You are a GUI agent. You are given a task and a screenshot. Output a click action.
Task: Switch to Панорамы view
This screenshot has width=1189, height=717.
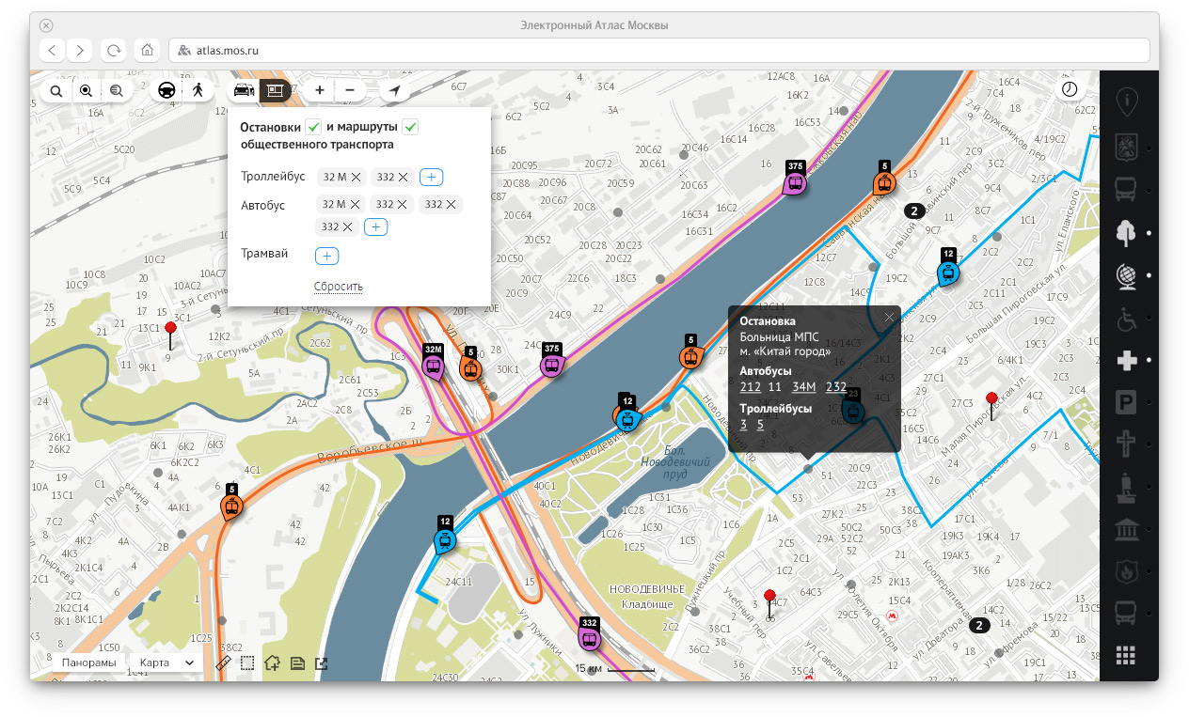[89, 662]
